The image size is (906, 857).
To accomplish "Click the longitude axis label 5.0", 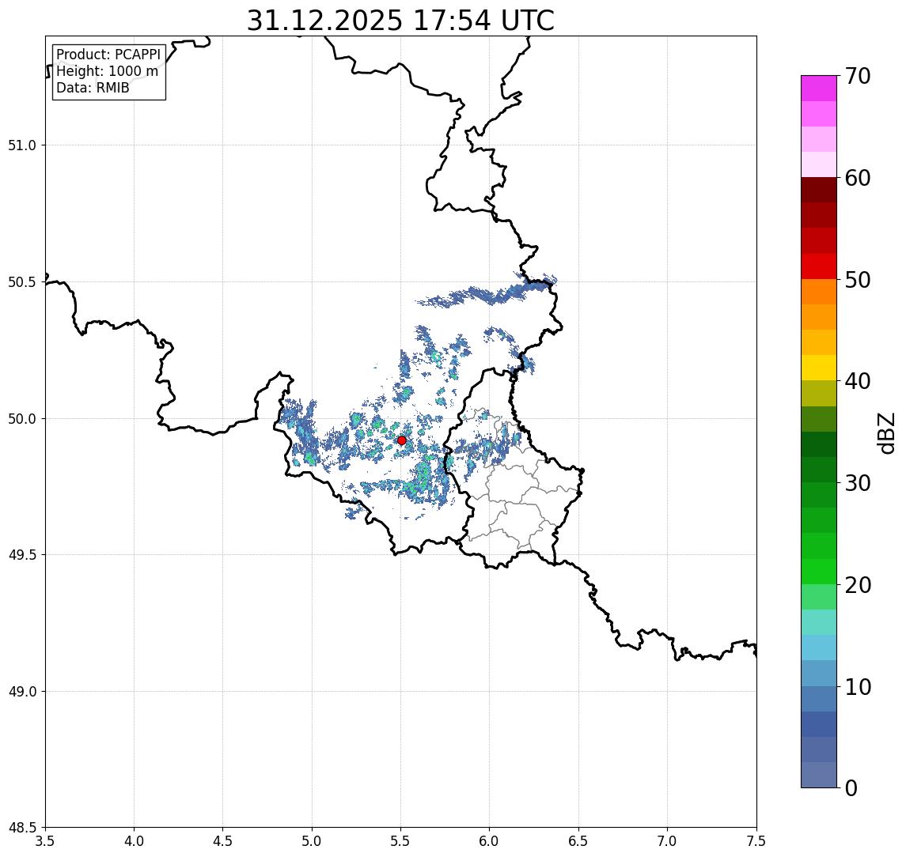I will pyautogui.click(x=312, y=841).
